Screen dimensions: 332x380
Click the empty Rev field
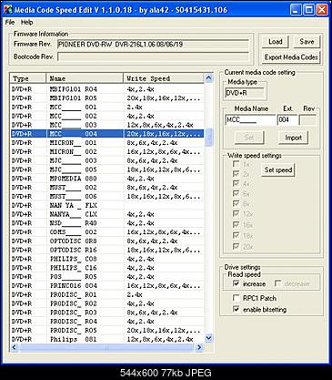[x=307, y=120]
